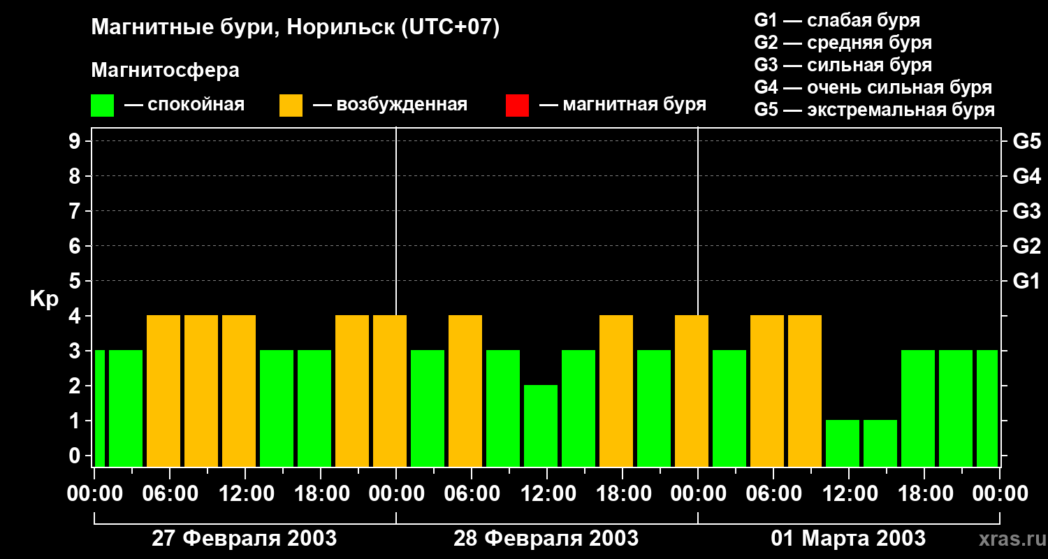Screen dimensions: 1048x559
Task: Click the '01 Марта 2003' date label
Action: pos(848,539)
